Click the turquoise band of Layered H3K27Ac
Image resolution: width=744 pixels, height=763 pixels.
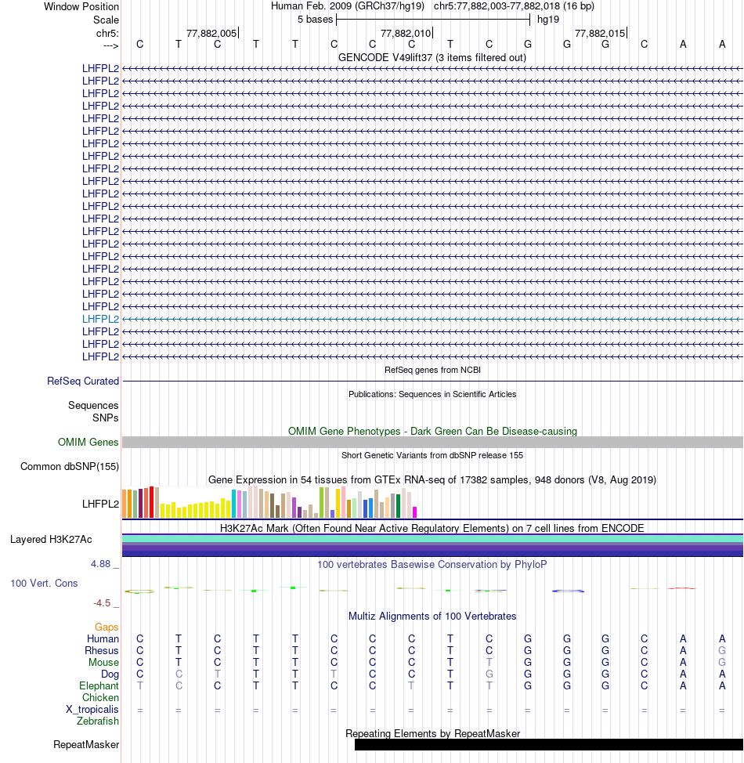pyautogui.click(x=432, y=539)
